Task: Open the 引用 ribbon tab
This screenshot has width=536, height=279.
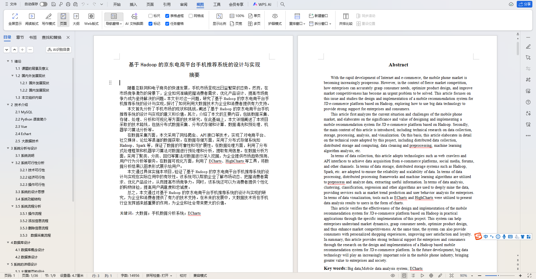Action: point(167,4)
